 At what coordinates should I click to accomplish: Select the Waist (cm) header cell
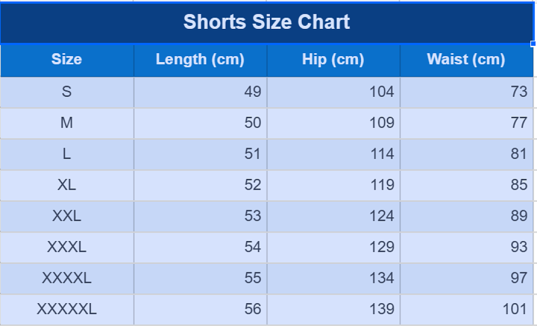pyautogui.click(x=466, y=60)
